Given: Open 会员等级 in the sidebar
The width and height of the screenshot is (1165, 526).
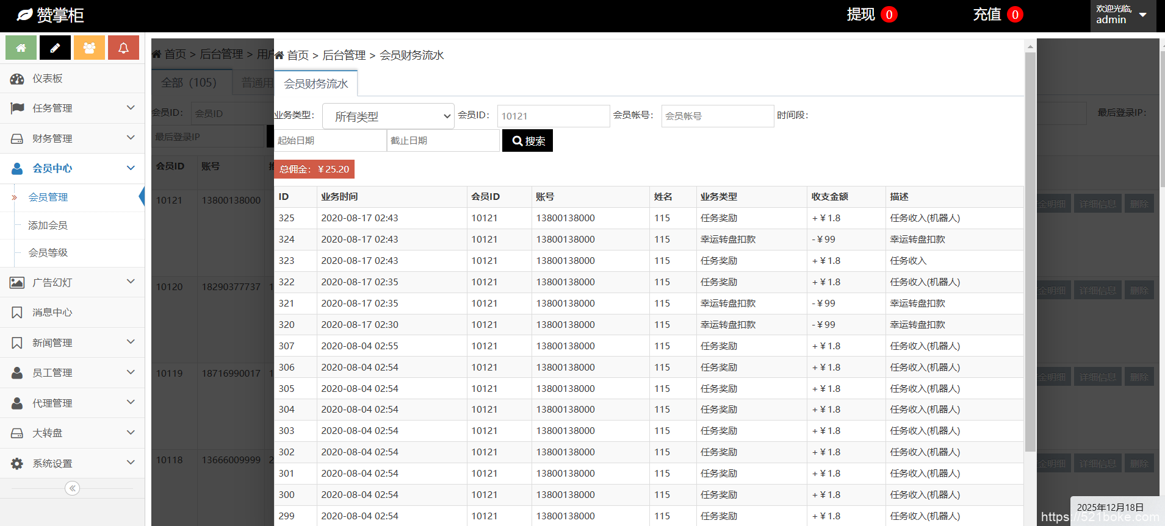Looking at the screenshot, I should (48, 253).
